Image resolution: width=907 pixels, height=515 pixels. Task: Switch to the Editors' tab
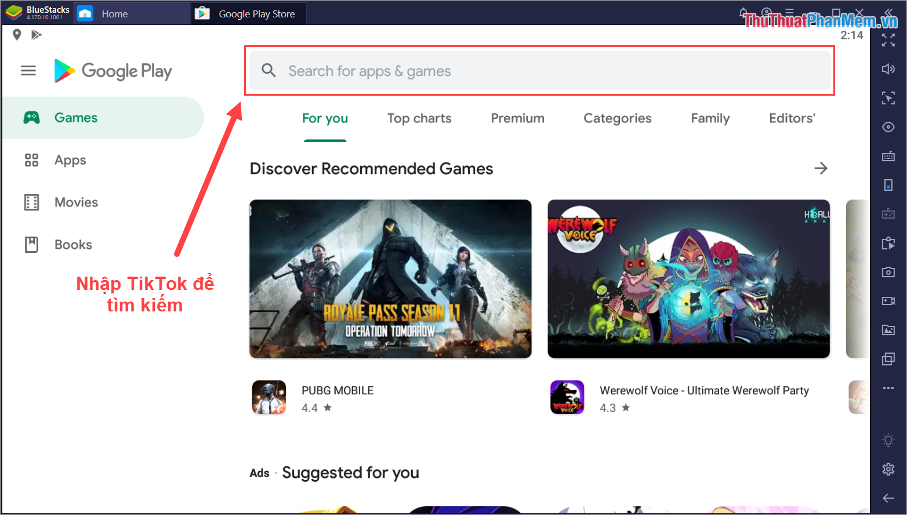tap(792, 118)
